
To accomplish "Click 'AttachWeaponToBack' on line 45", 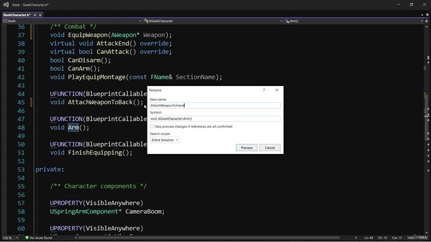I will pos(100,102).
